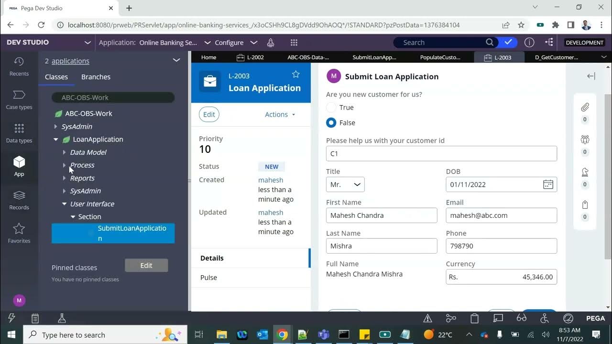
Task: Switch to the Home tab
Action: click(208, 57)
